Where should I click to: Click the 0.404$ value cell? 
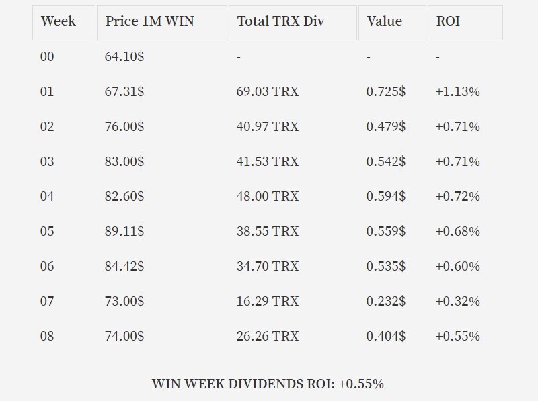coord(385,337)
